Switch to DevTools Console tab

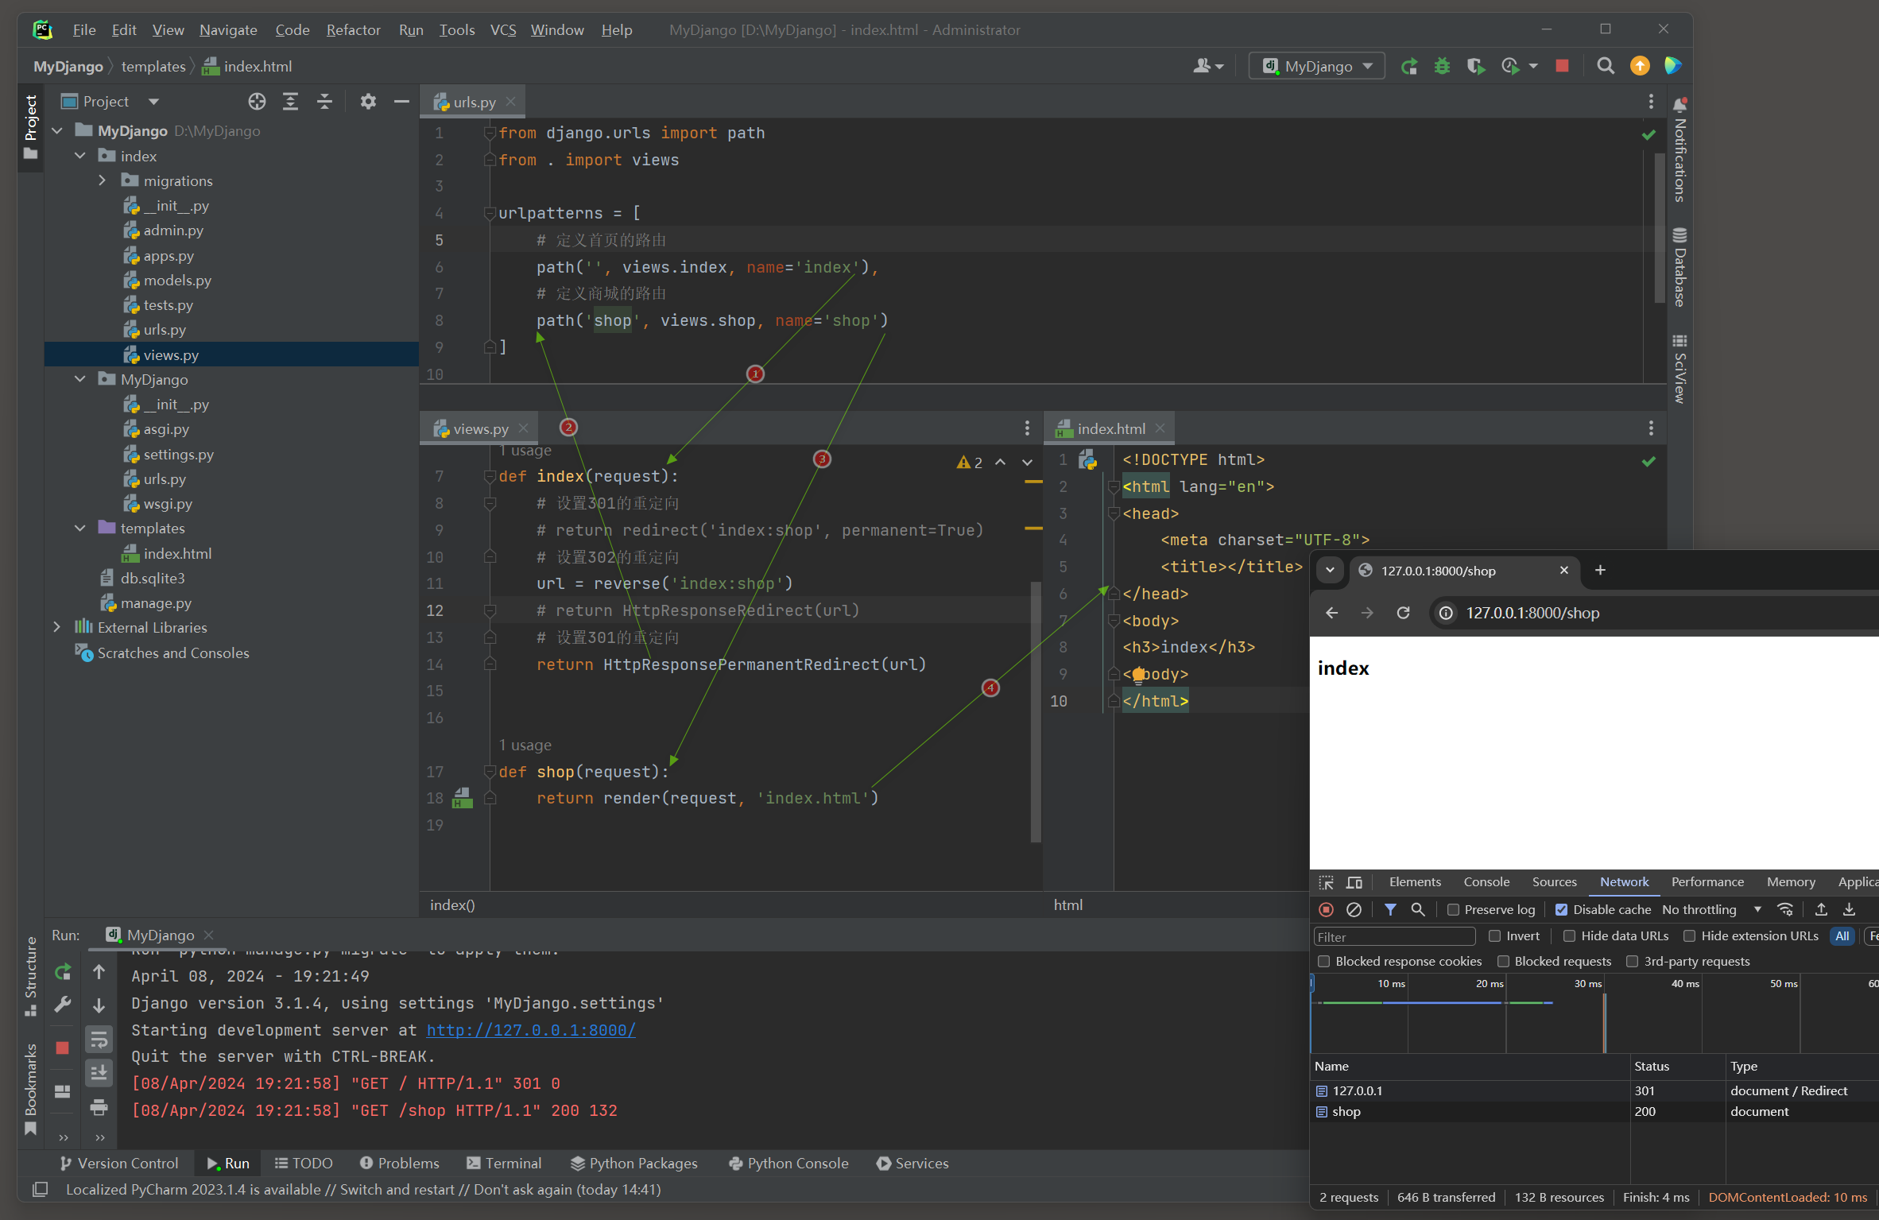pyautogui.click(x=1486, y=882)
